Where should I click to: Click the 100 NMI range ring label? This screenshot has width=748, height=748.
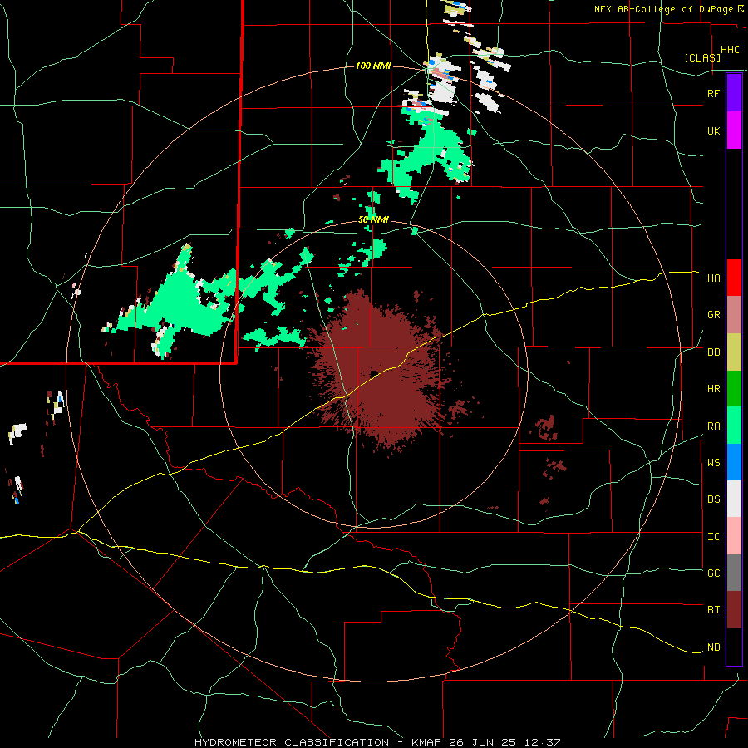click(x=373, y=66)
